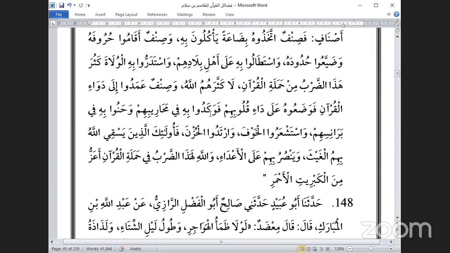Switch to Full Screen Reading view
This screenshot has height=253, width=450.
coord(308,249)
